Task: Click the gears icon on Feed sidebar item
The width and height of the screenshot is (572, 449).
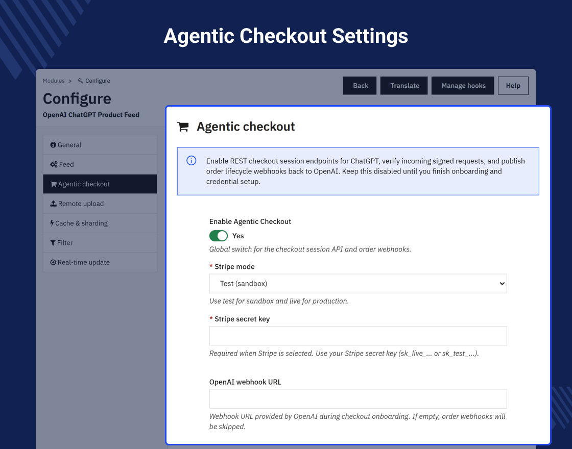Action: [54, 164]
